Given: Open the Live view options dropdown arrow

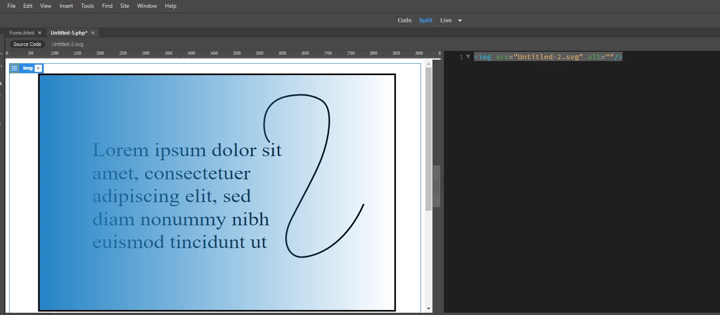Looking at the screenshot, I should pos(460,20).
